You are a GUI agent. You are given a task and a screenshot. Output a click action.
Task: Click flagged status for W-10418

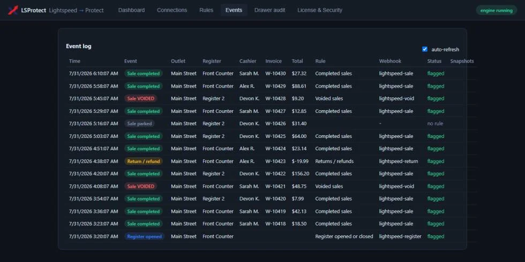tap(436, 224)
